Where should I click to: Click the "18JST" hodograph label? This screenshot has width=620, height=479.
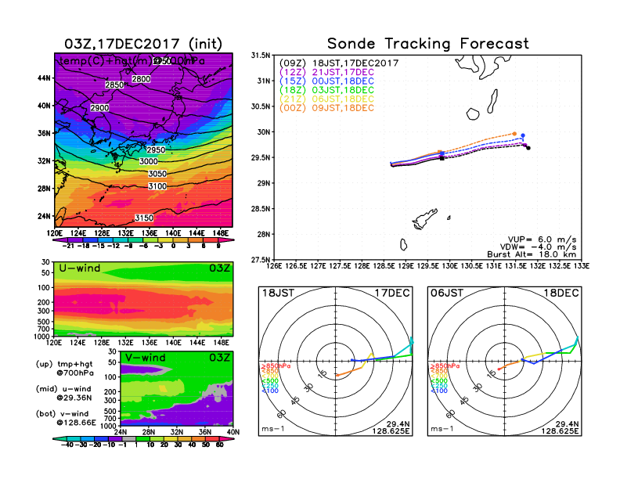279,294
